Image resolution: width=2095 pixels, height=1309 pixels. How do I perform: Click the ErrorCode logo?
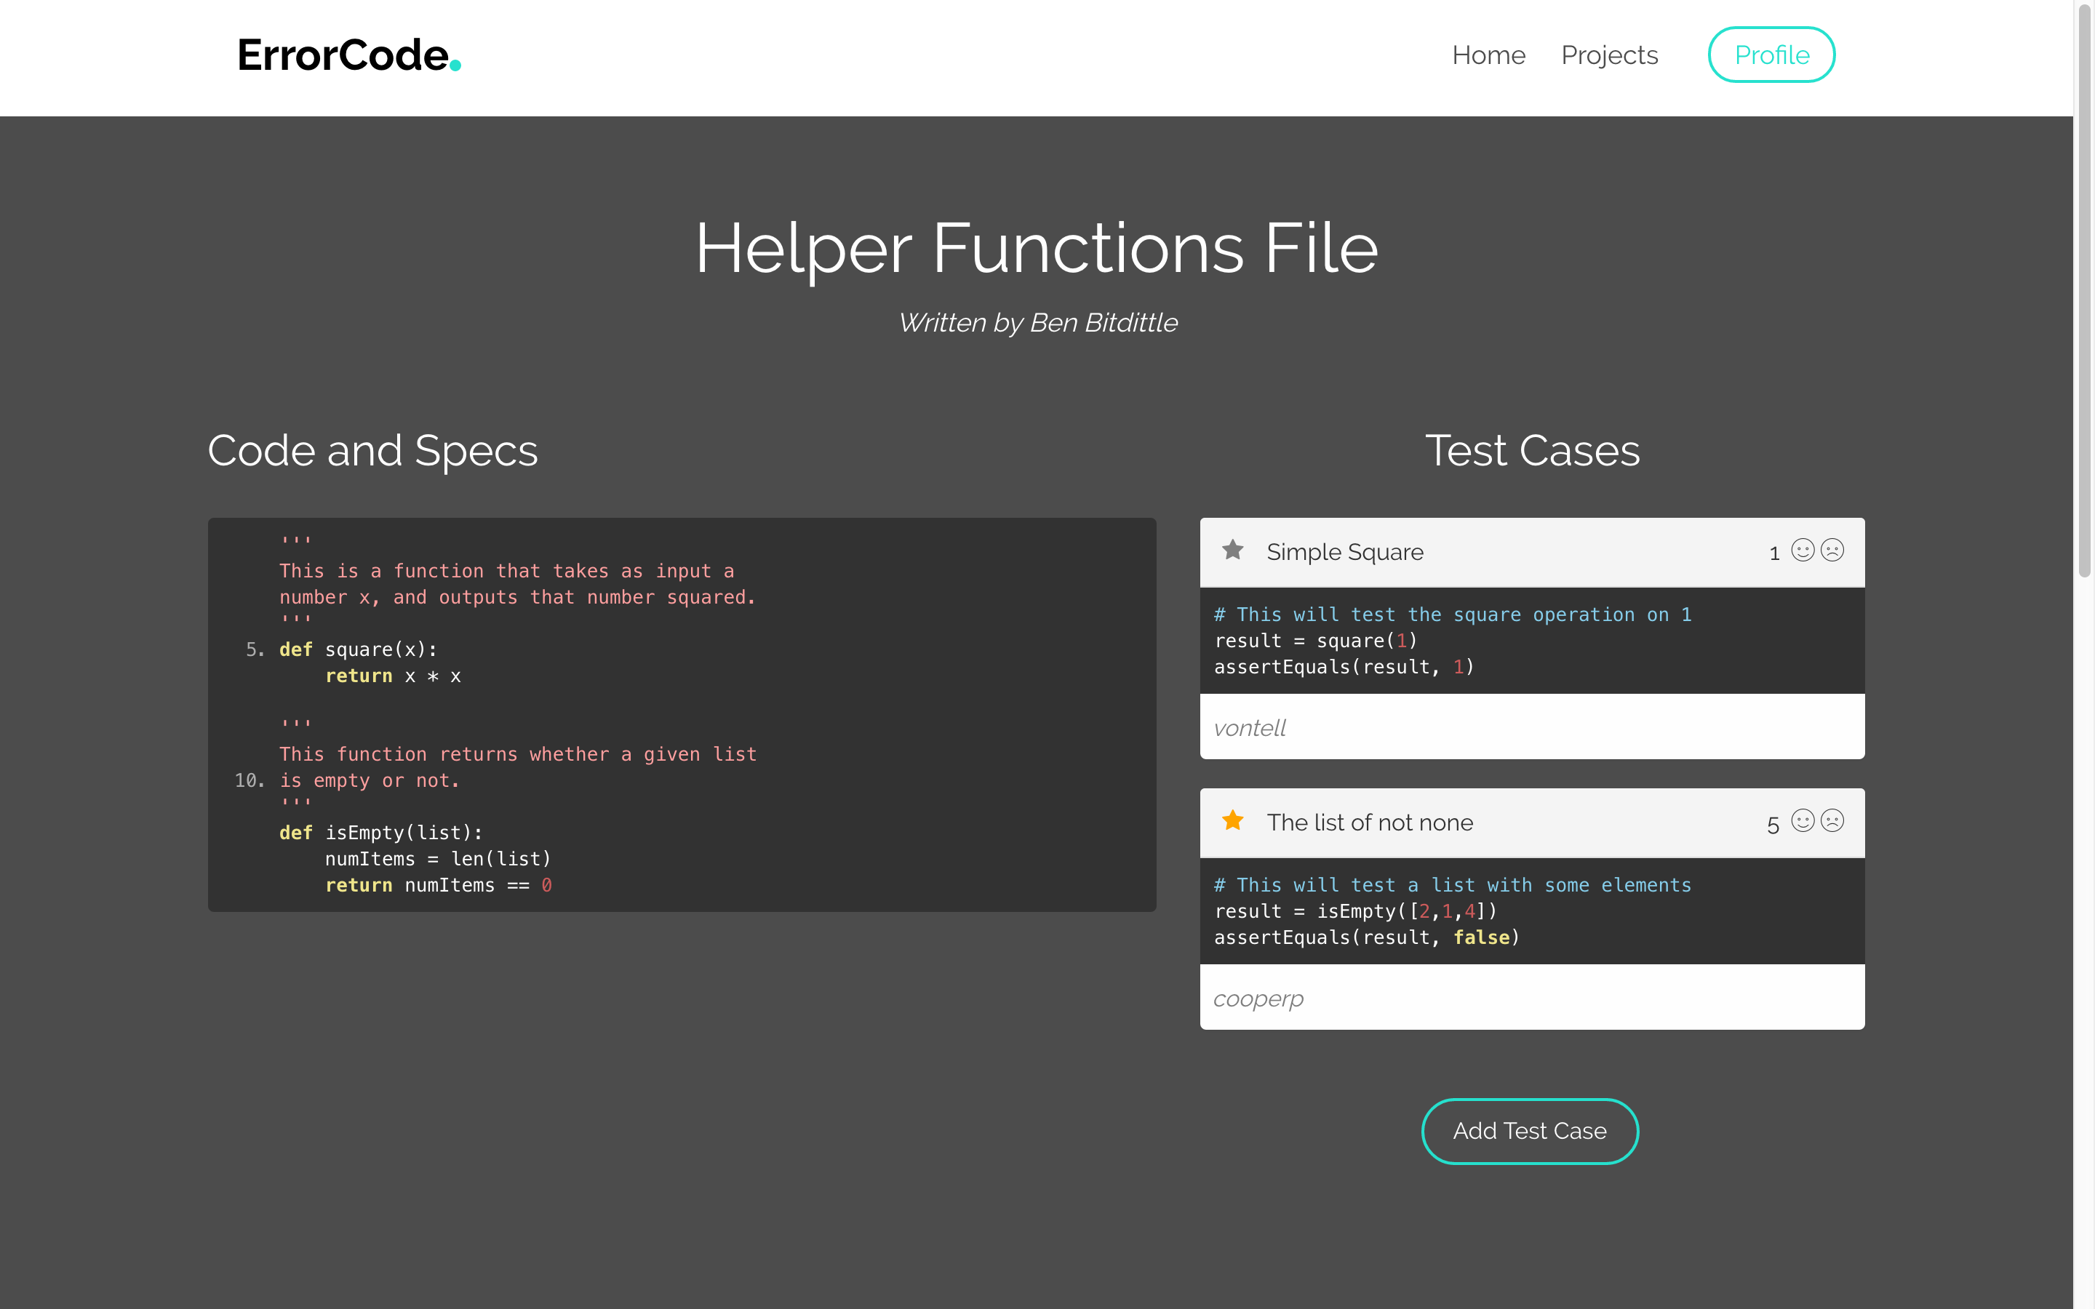[349, 55]
